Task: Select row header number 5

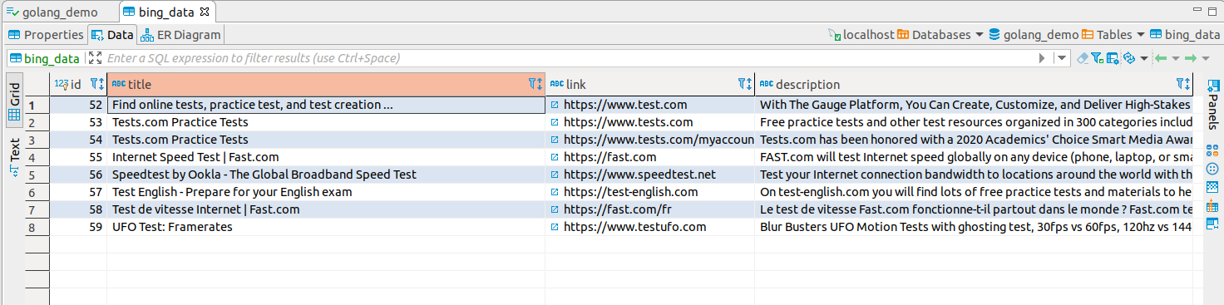Action: click(x=37, y=175)
